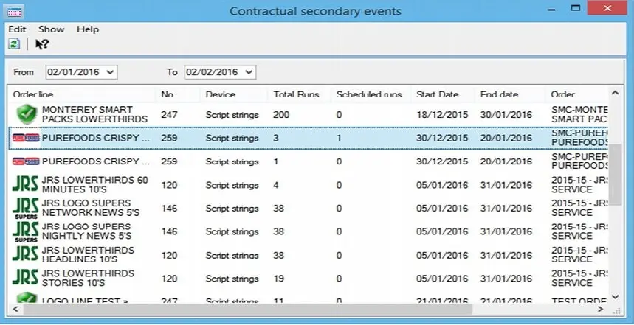Click the Purefoods logo icon in highlighted row

pyautogui.click(x=27, y=138)
